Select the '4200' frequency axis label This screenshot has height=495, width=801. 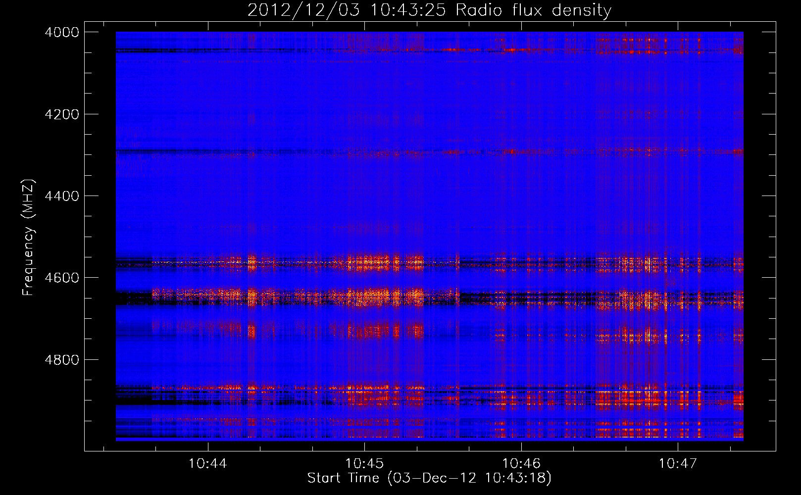click(62, 114)
